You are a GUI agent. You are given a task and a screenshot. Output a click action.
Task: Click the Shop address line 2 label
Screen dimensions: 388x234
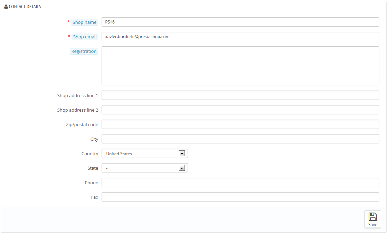[x=77, y=110]
